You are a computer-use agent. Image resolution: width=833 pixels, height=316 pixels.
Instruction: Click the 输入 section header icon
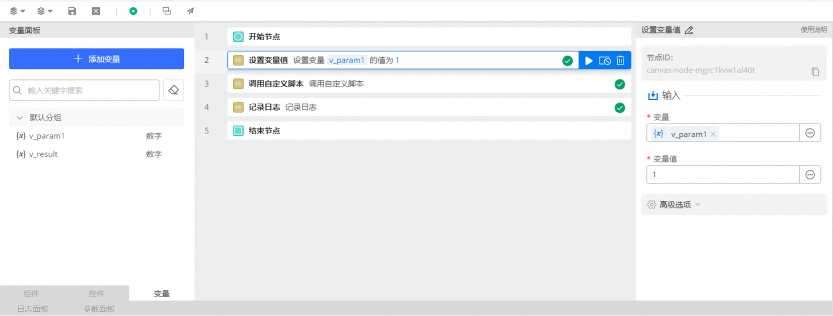click(x=653, y=96)
